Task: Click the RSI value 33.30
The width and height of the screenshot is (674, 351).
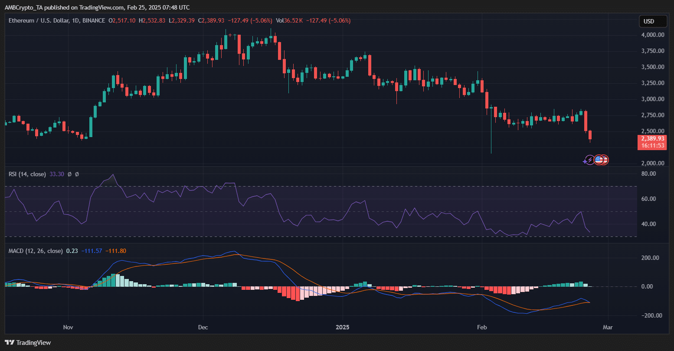Action: (57, 174)
